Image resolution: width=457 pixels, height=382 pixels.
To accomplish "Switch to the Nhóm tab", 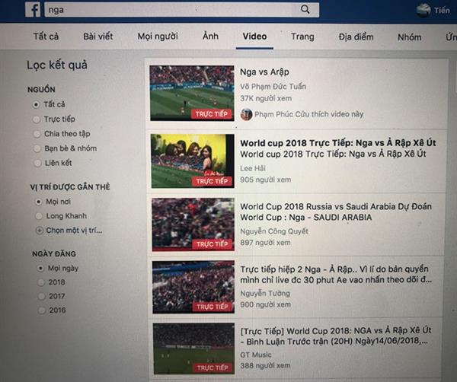I will tap(410, 37).
